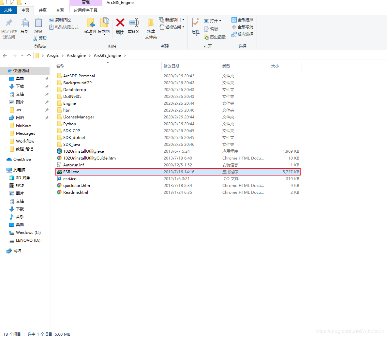Switch to the 共享 share tab
The image size is (387, 337).
tap(43, 10)
